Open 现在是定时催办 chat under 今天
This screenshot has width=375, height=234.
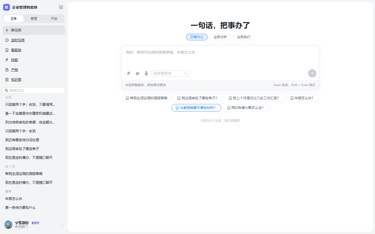click(x=34, y=158)
